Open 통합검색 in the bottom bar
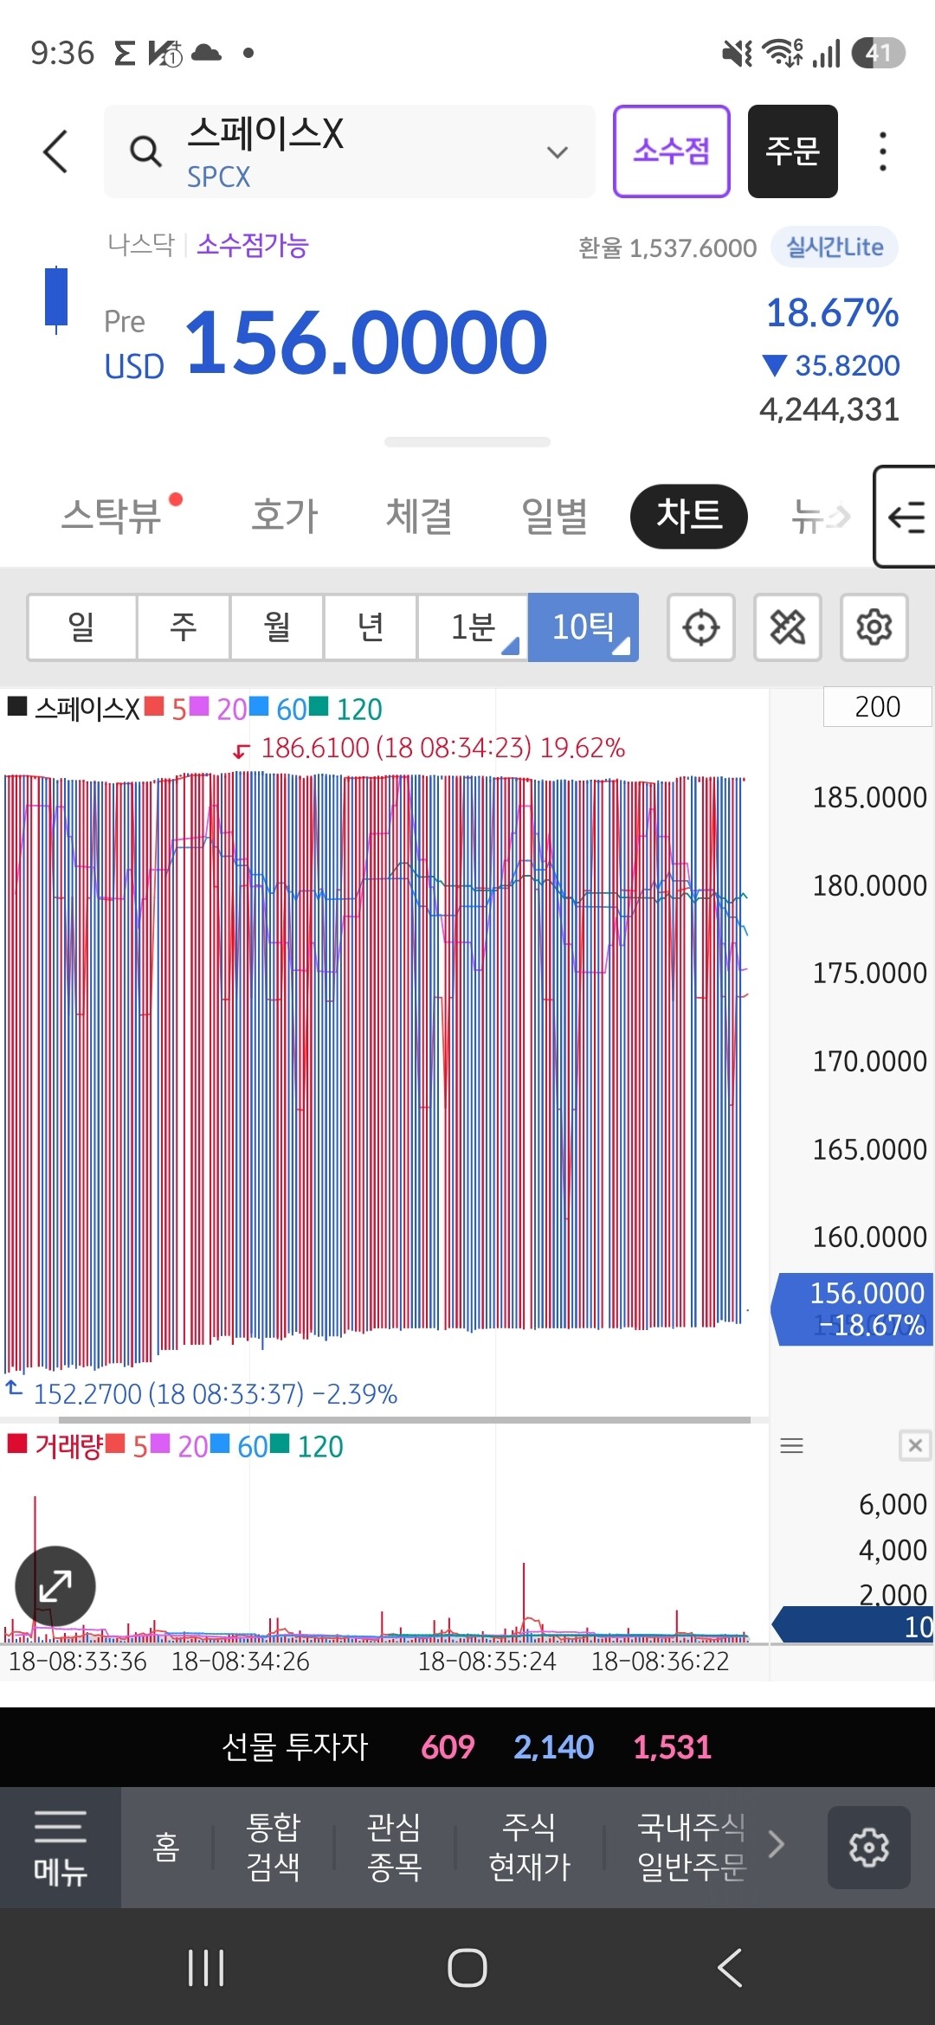The height and width of the screenshot is (2025, 935). tap(273, 1848)
